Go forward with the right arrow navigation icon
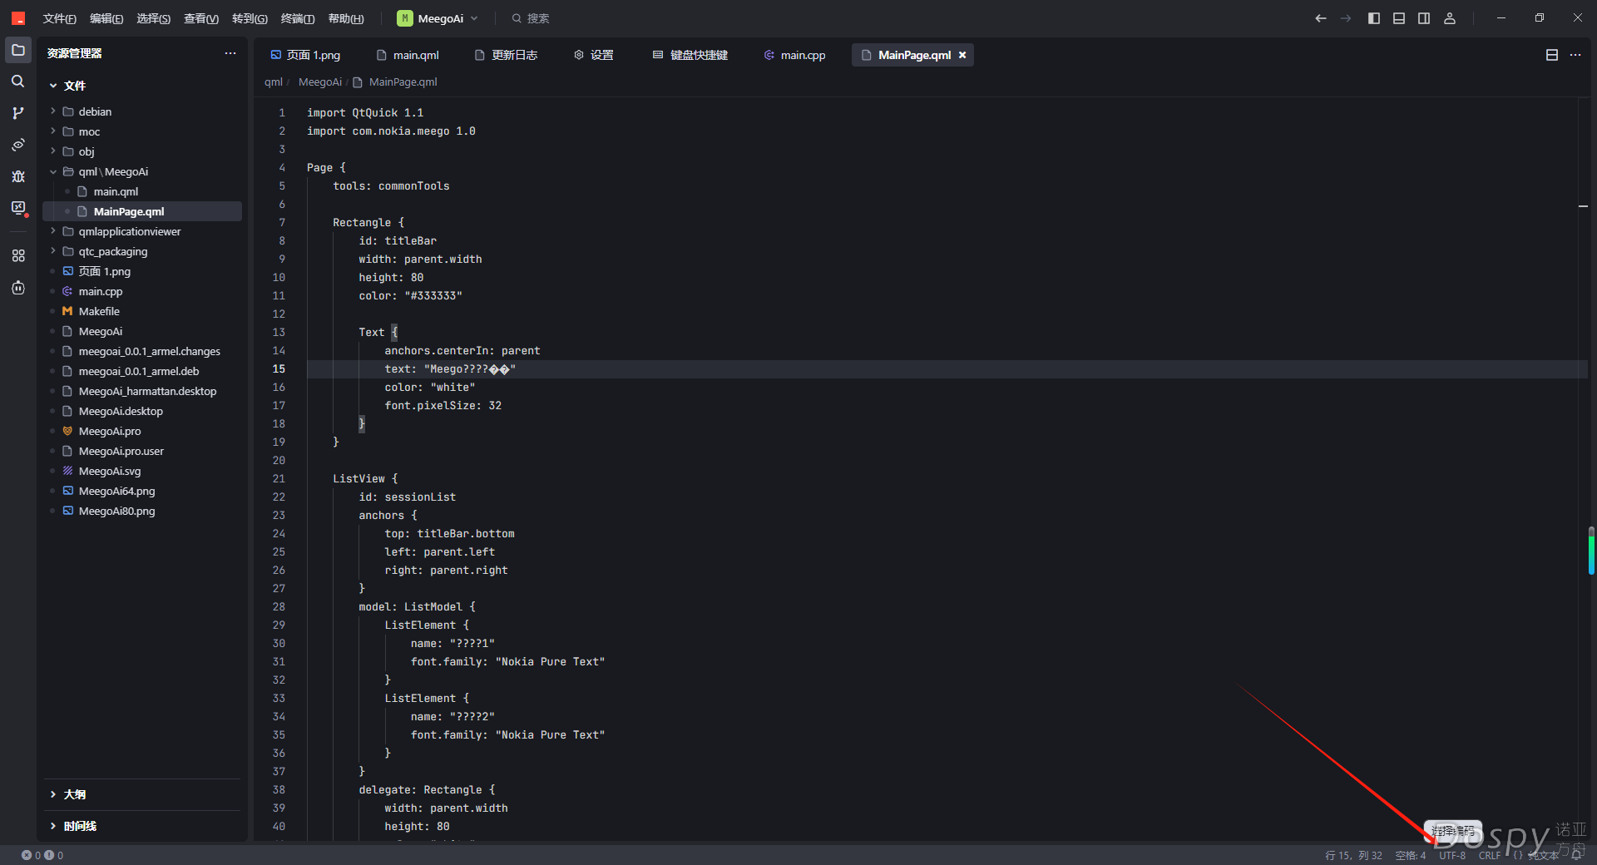The image size is (1597, 865). [x=1345, y=18]
